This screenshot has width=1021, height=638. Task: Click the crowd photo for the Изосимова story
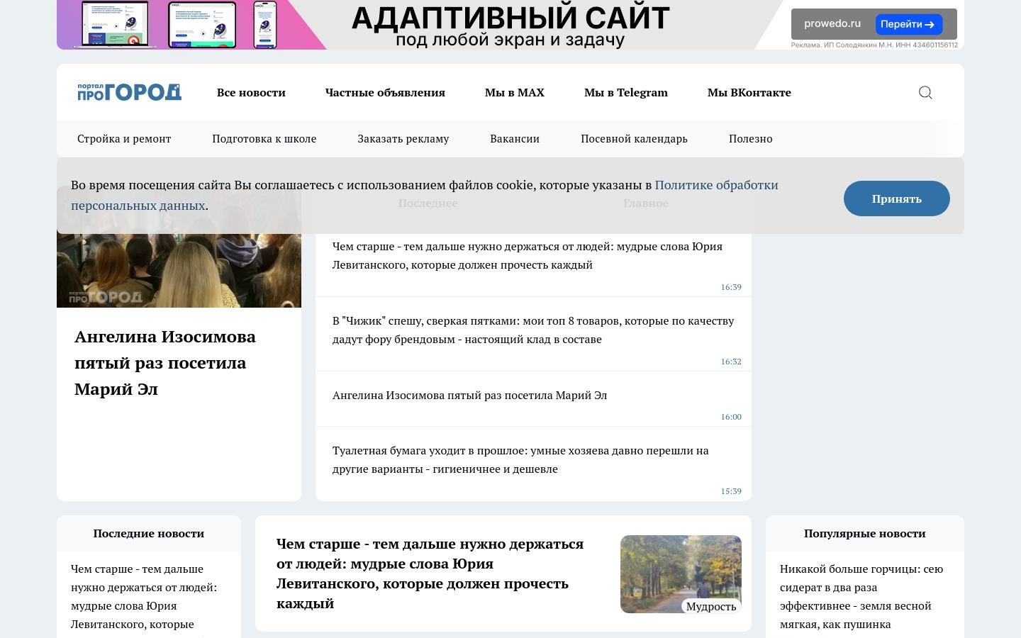coord(179,247)
